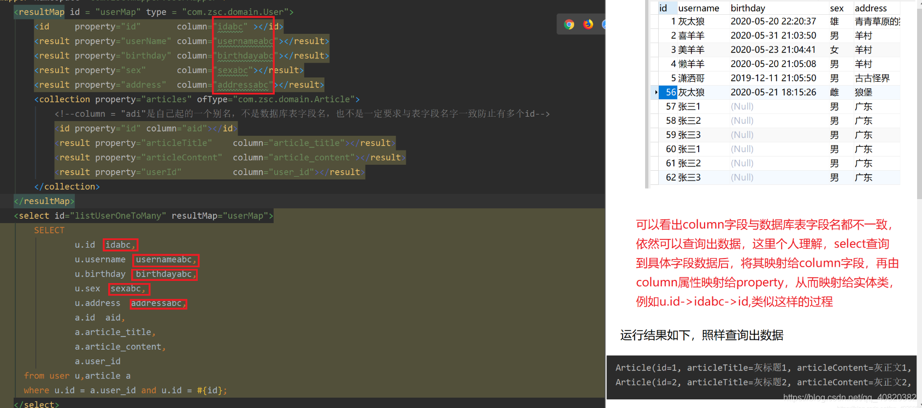Click the a.article_title line in the query
The width and height of the screenshot is (922, 408).
tap(115, 332)
